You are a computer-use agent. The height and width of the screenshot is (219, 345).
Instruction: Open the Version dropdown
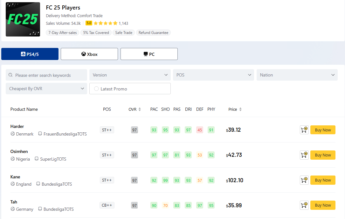click(x=130, y=75)
